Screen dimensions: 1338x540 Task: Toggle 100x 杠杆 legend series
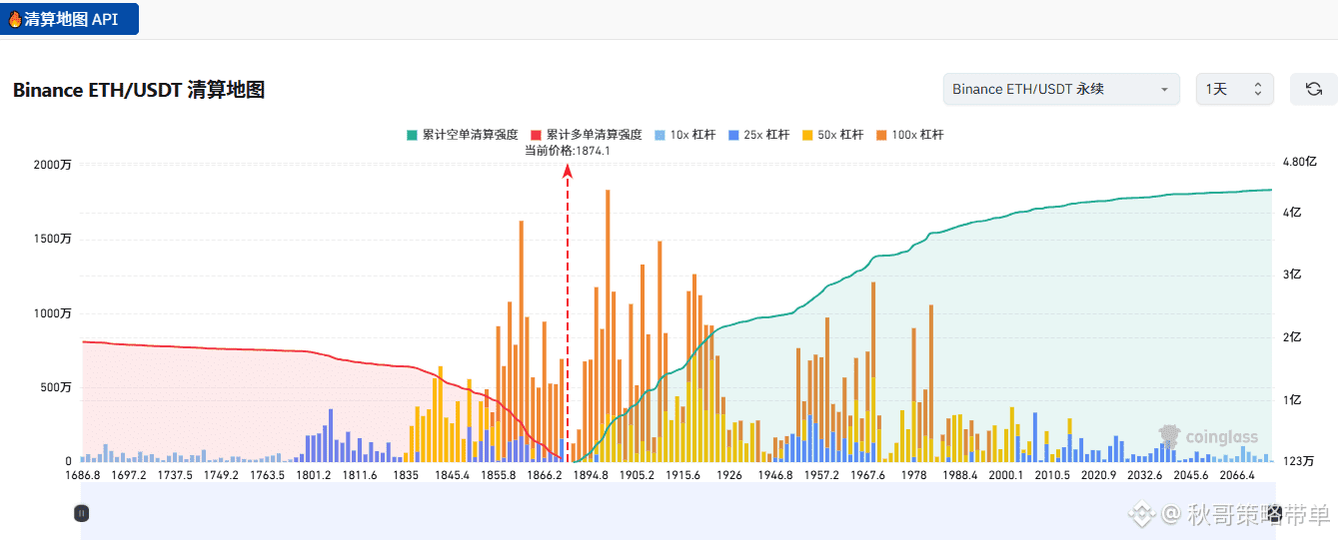909,135
